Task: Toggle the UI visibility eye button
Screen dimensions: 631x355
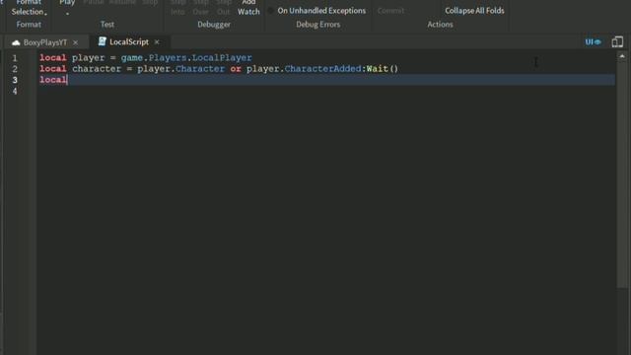Action: coord(593,41)
